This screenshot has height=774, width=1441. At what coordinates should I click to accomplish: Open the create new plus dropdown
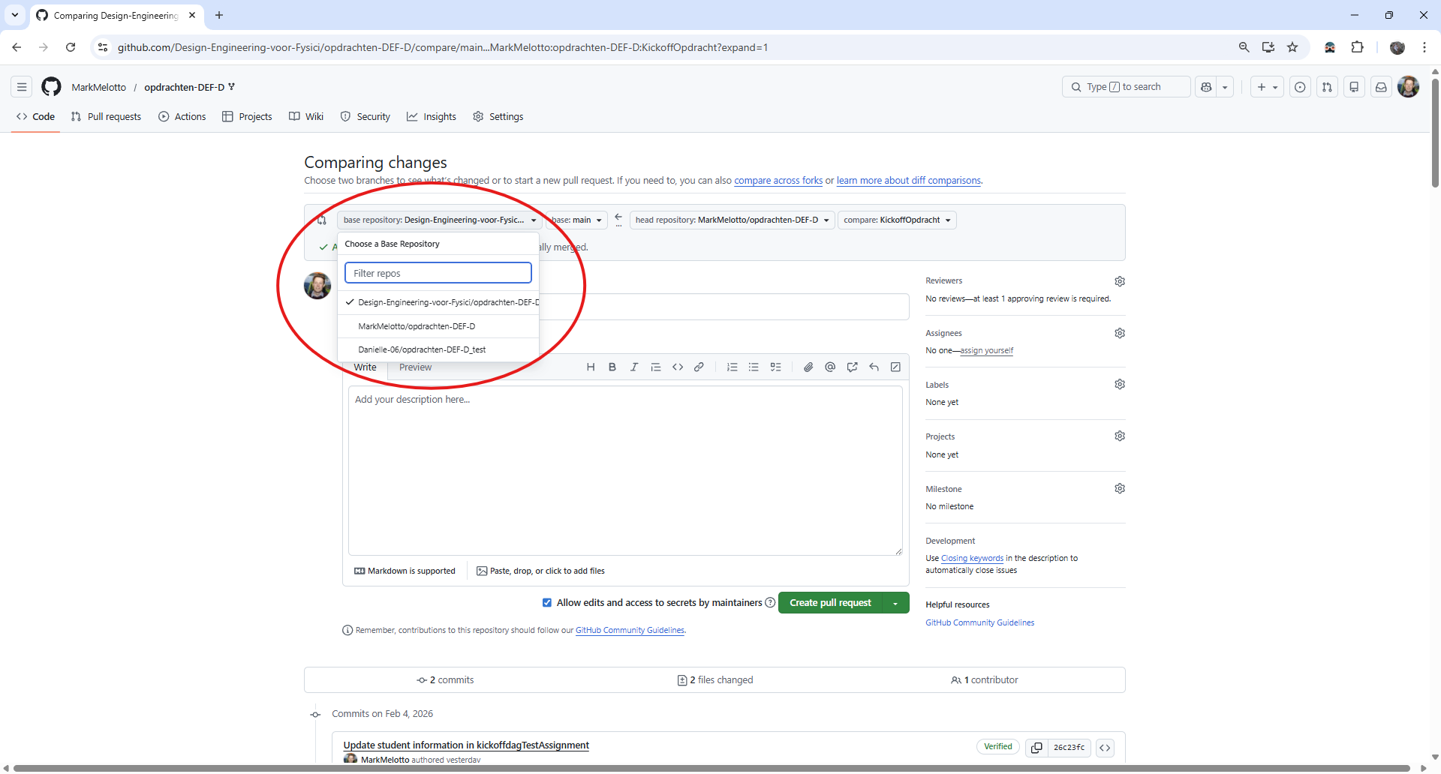tap(1267, 87)
